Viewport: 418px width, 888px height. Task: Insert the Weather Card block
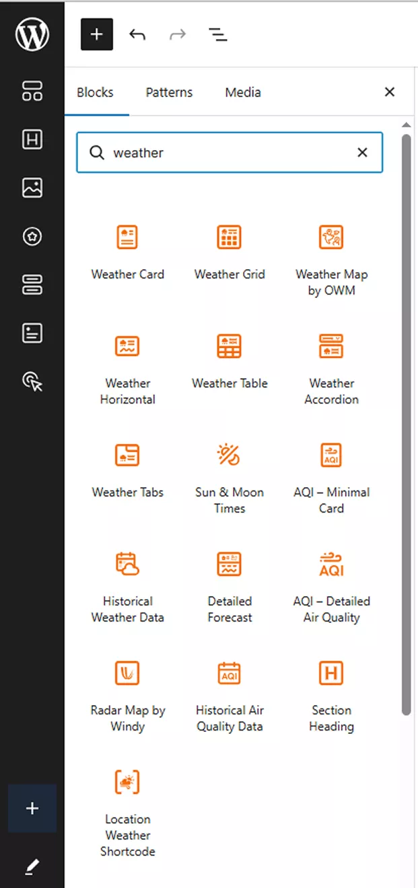point(128,253)
